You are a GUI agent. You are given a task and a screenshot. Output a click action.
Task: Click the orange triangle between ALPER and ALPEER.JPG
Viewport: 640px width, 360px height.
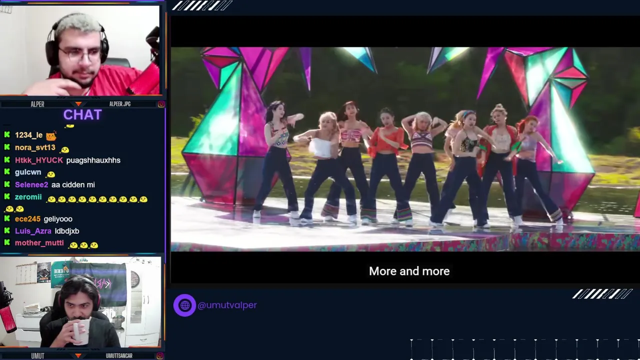pyautogui.click(x=78, y=104)
